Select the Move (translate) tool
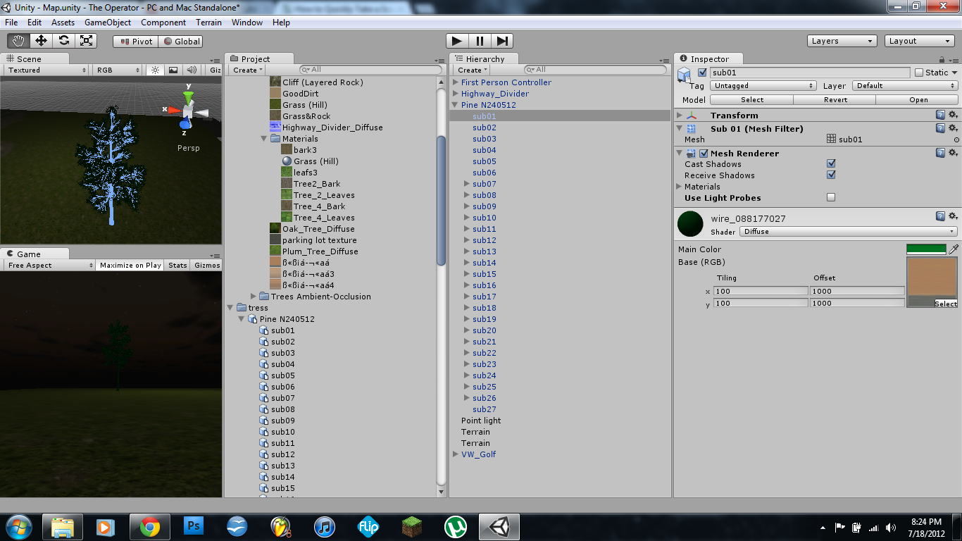962x541 pixels. (x=41, y=41)
